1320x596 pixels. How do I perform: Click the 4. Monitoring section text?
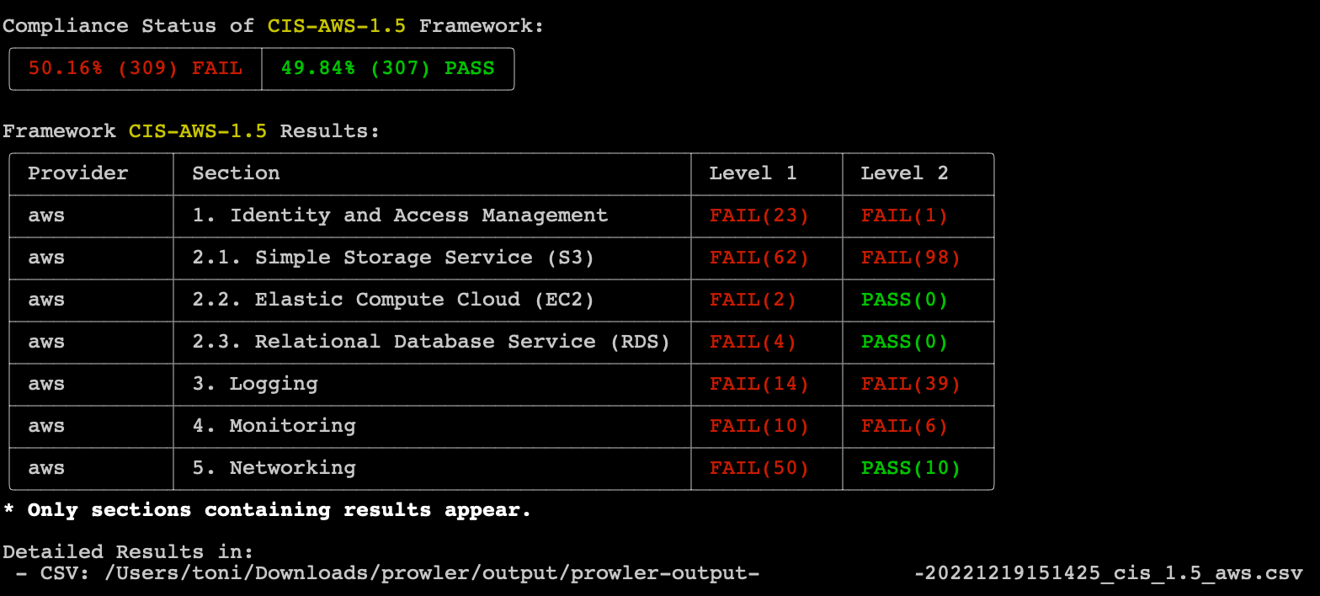click(274, 426)
